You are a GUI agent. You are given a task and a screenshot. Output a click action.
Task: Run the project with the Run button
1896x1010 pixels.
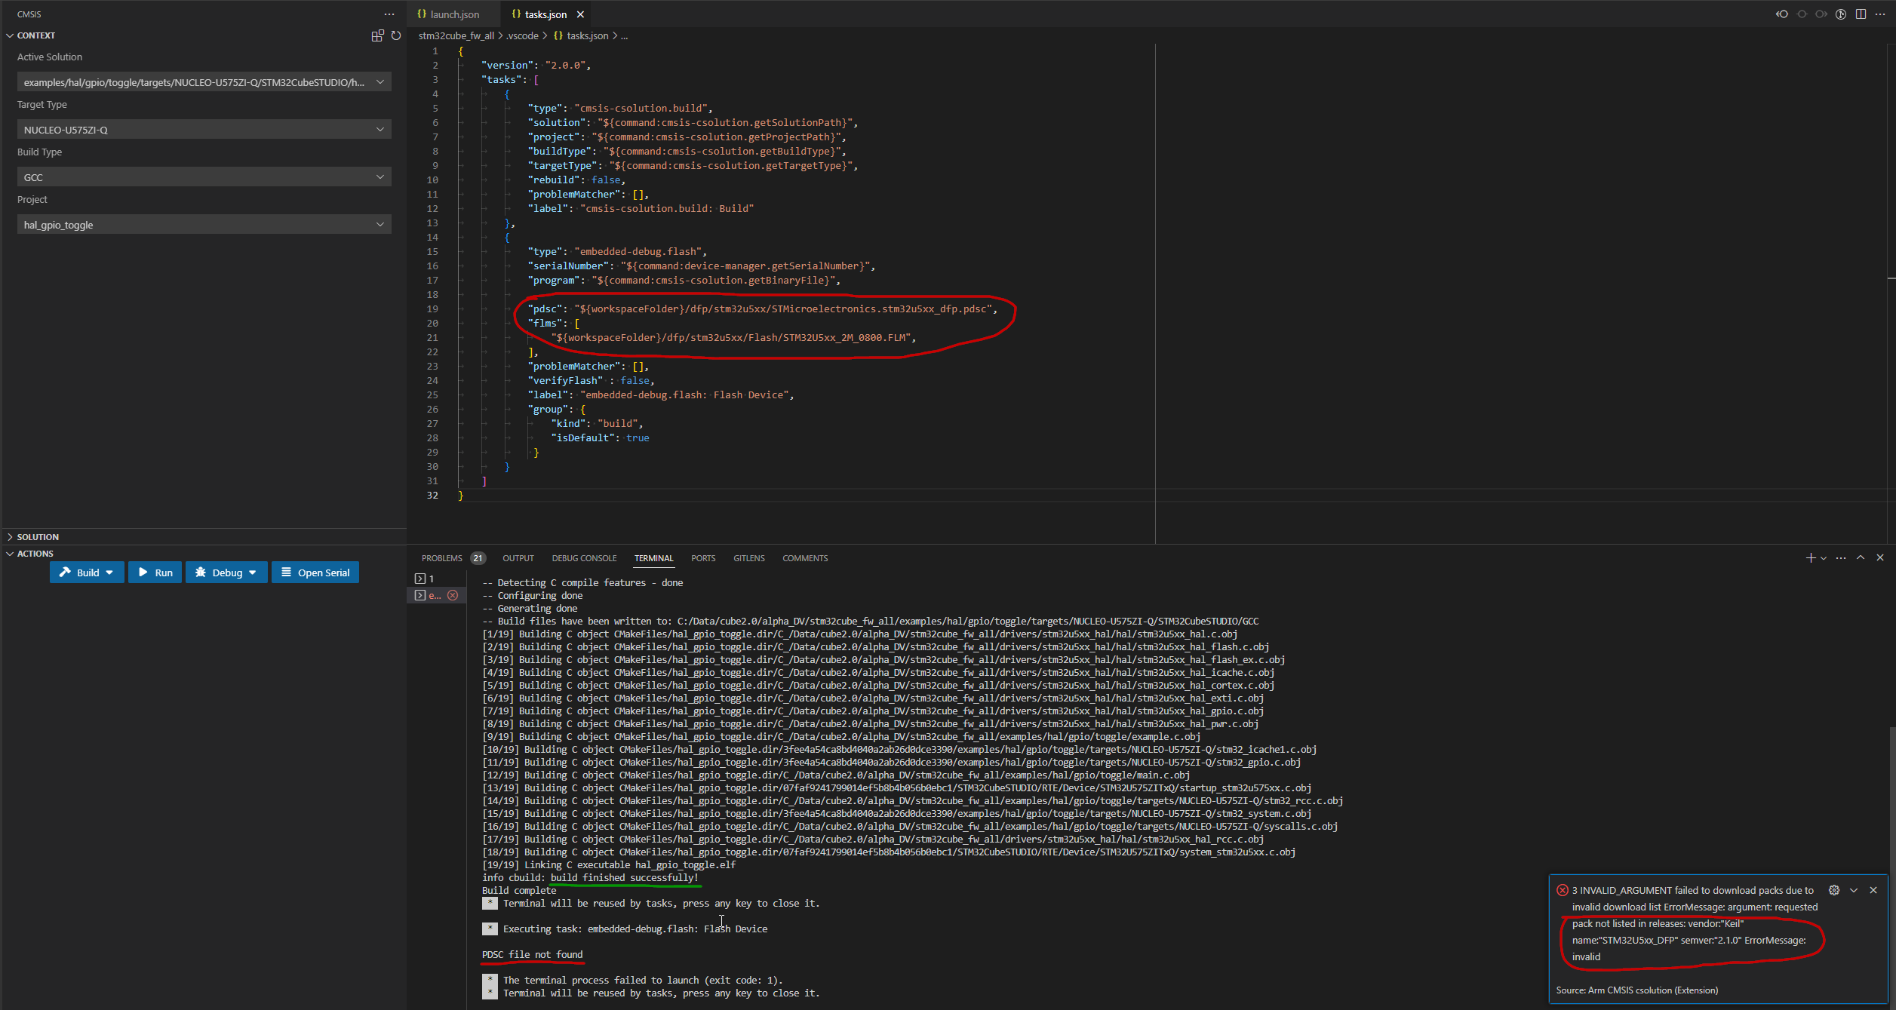(x=155, y=572)
